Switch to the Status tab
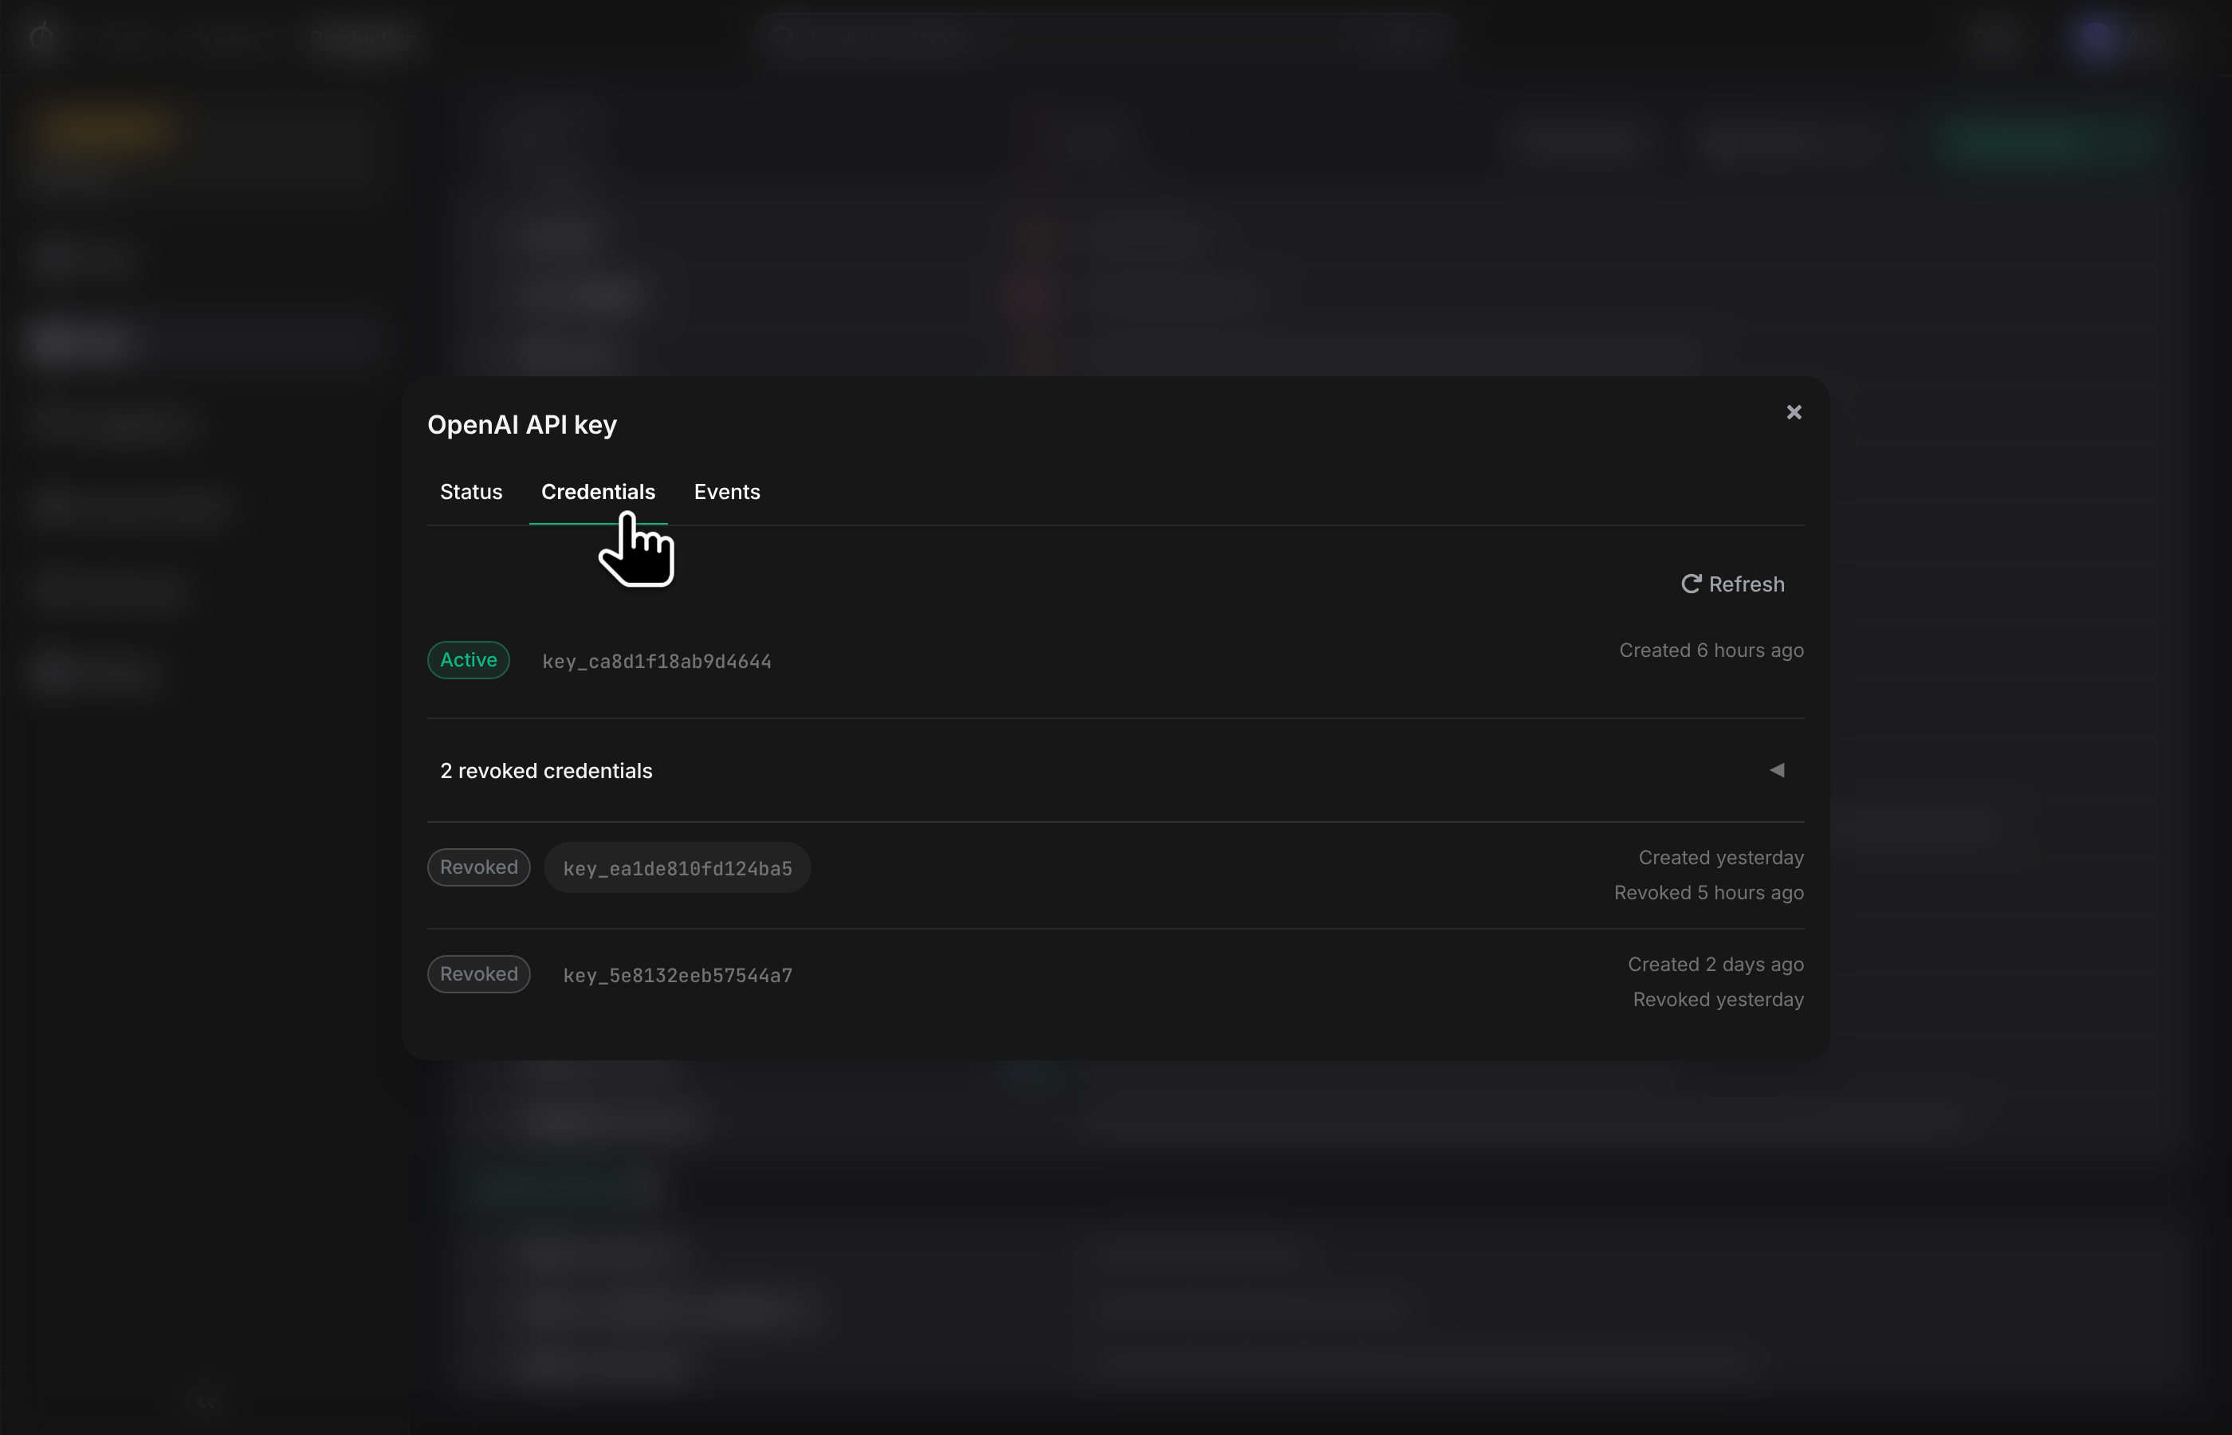This screenshot has width=2232, height=1435. 471,492
